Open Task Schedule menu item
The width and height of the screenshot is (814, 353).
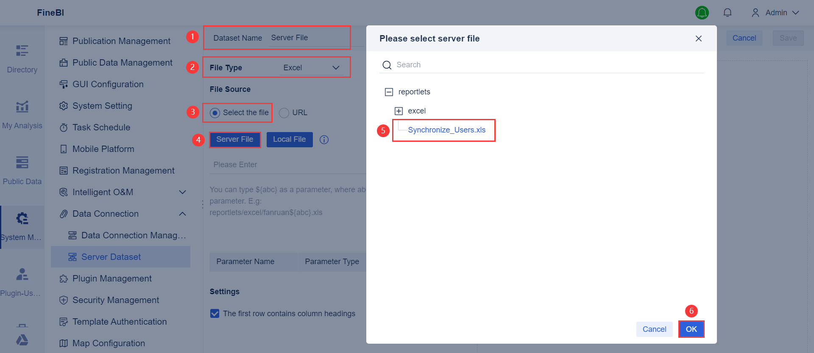(x=101, y=127)
